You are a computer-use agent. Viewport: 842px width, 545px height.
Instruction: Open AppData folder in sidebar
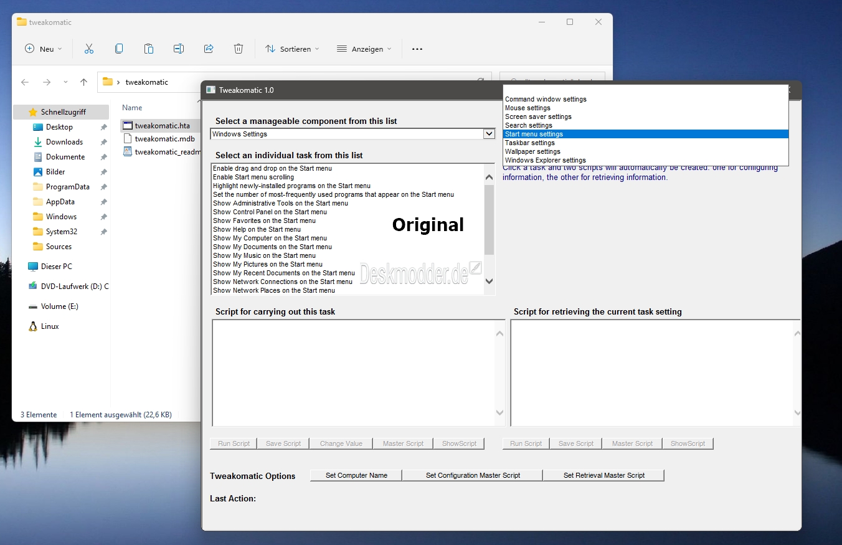[60, 202]
